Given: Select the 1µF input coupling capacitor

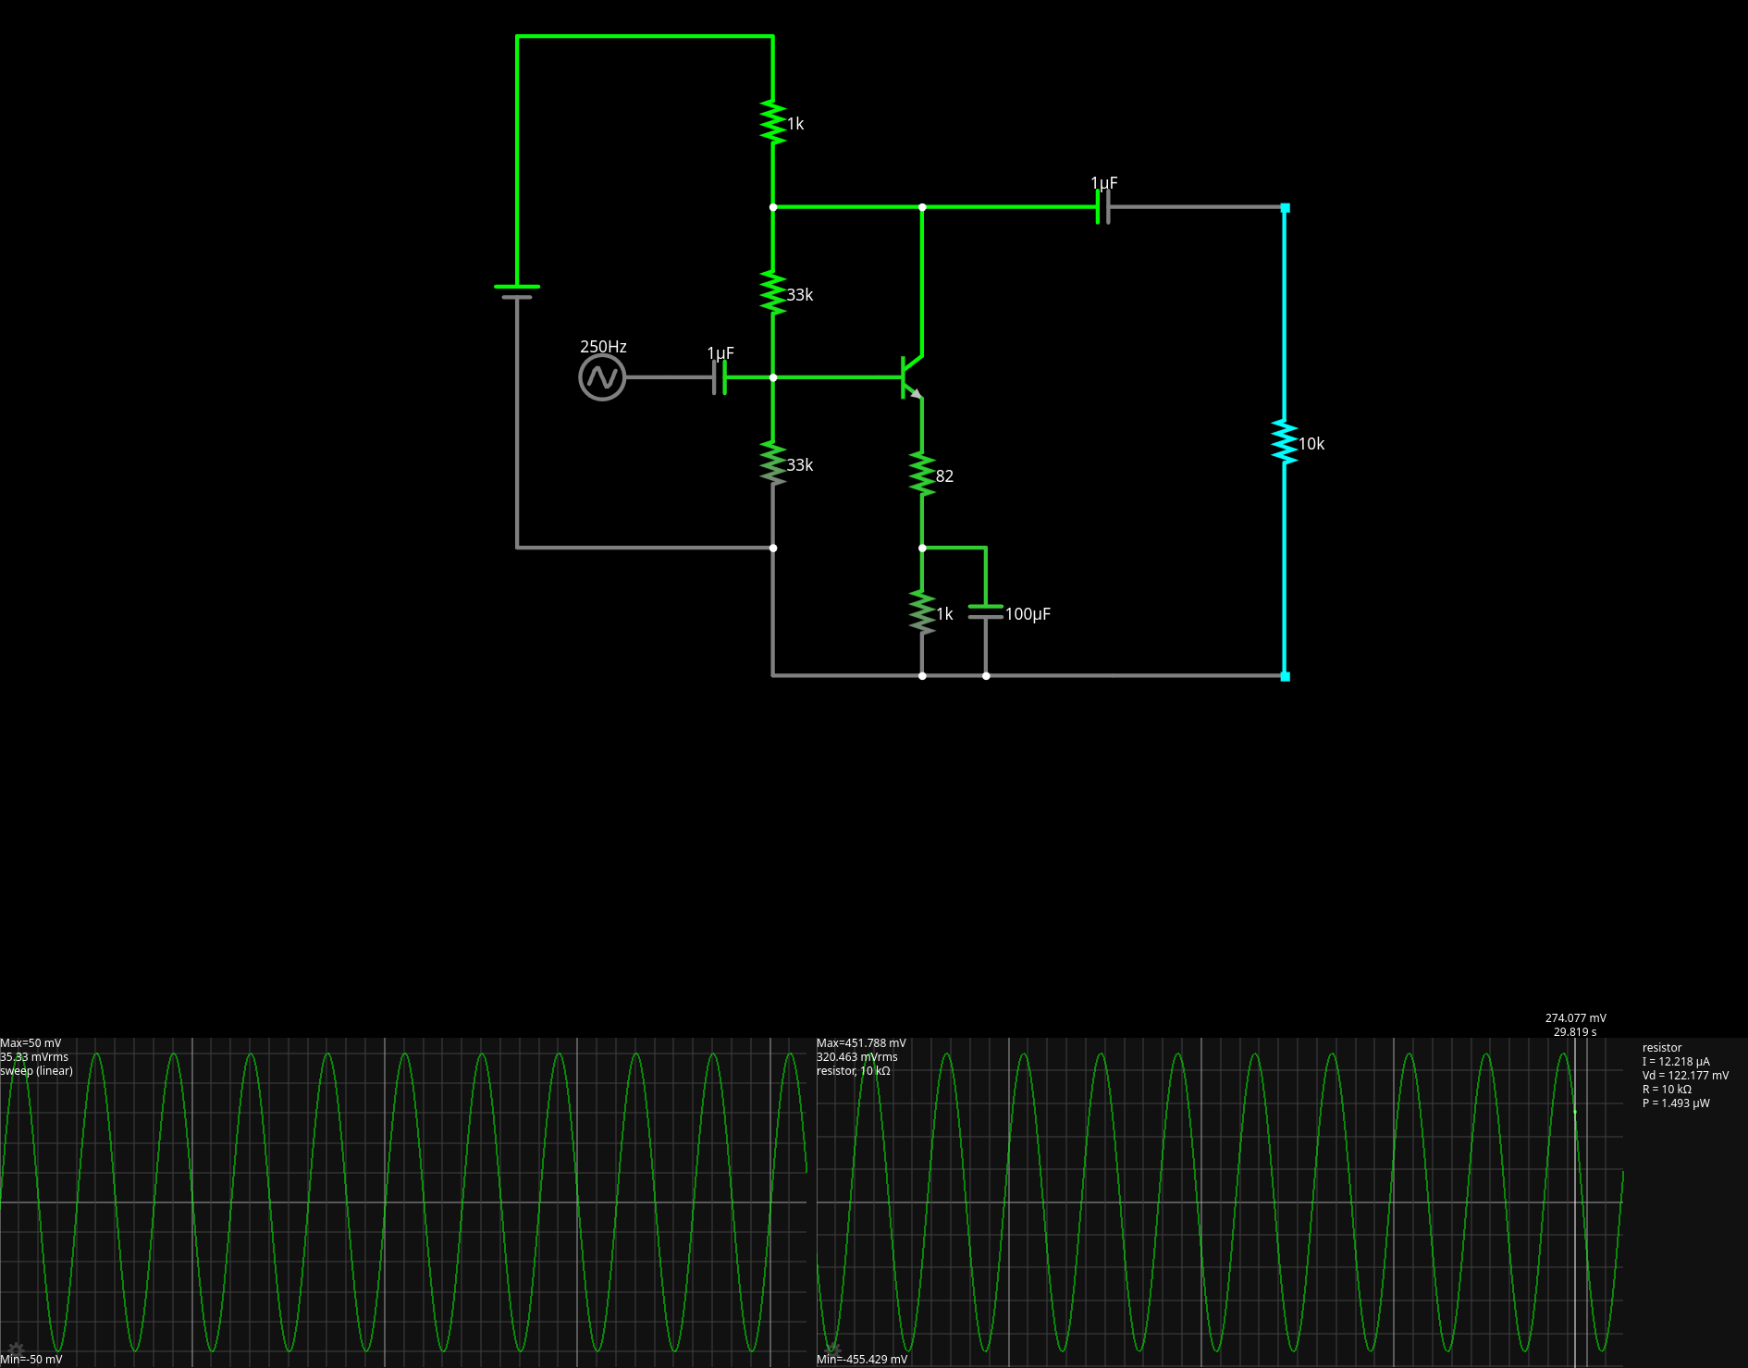Looking at the screenshot, I should click(720, 377).
